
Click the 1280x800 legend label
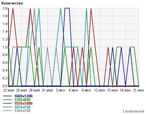tap(22, 100)
